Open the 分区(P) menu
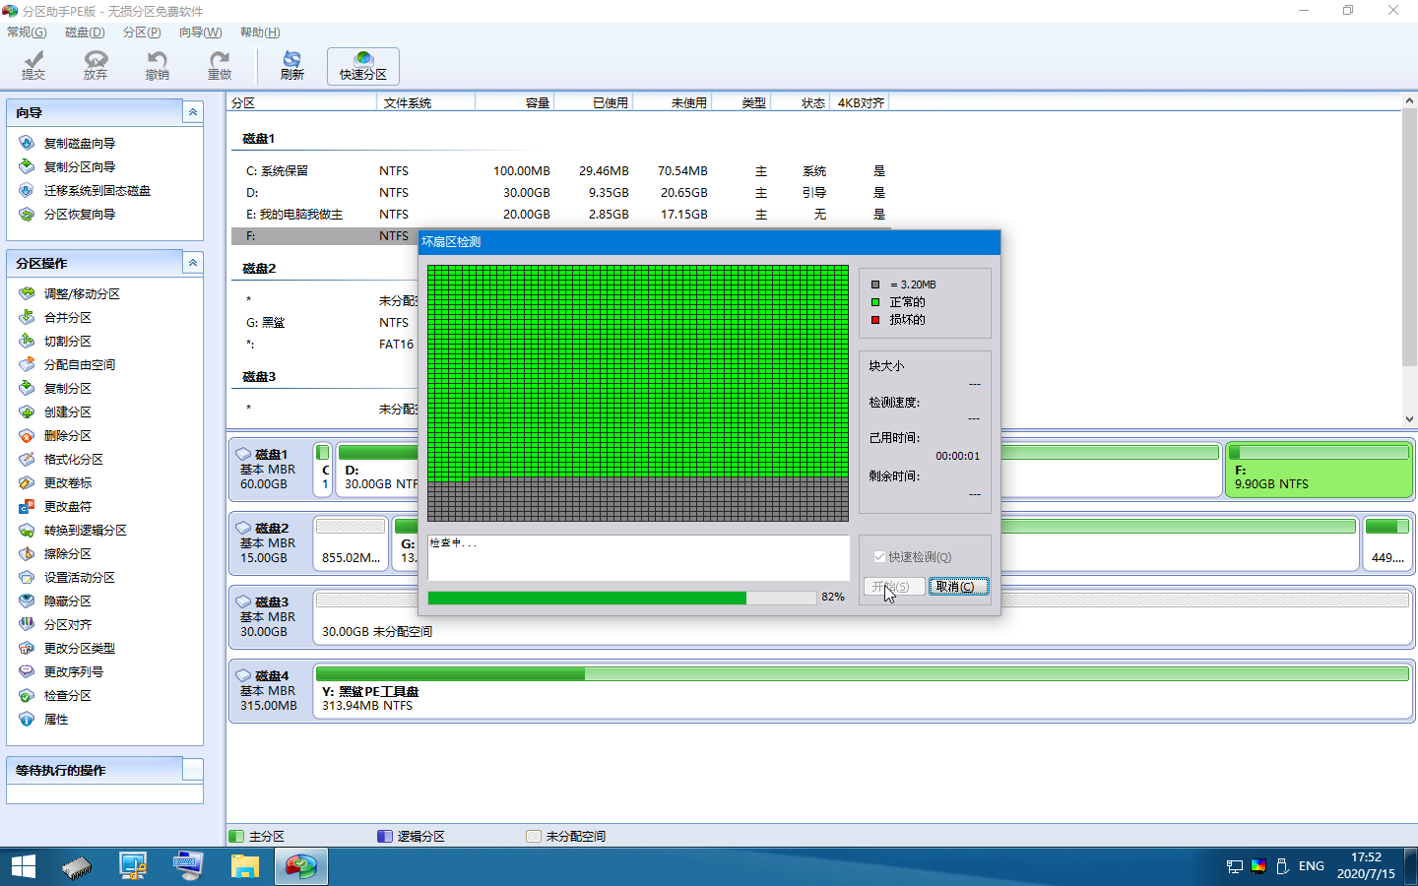Screen dimensions: 1418x886 pyautogui.click(x=142, y=32)
